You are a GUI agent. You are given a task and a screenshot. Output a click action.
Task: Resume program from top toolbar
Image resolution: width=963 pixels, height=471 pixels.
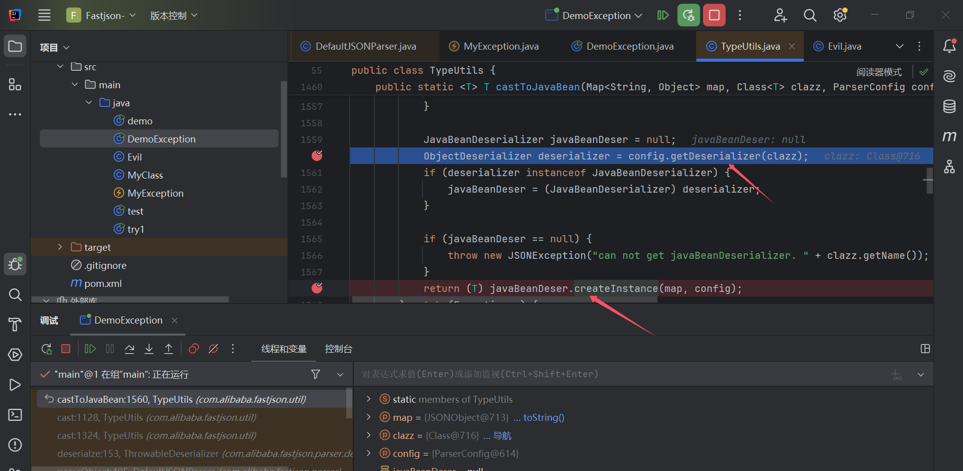tap(663, 15)
